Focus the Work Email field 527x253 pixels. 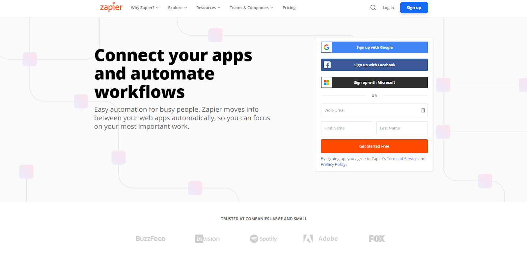pos(374,110)
